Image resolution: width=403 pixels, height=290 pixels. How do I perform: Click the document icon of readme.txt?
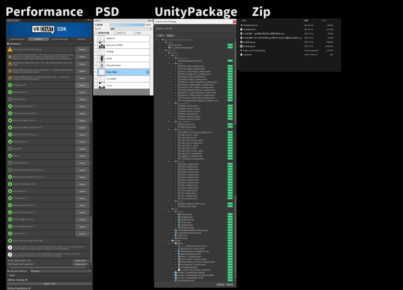point(241,54)
